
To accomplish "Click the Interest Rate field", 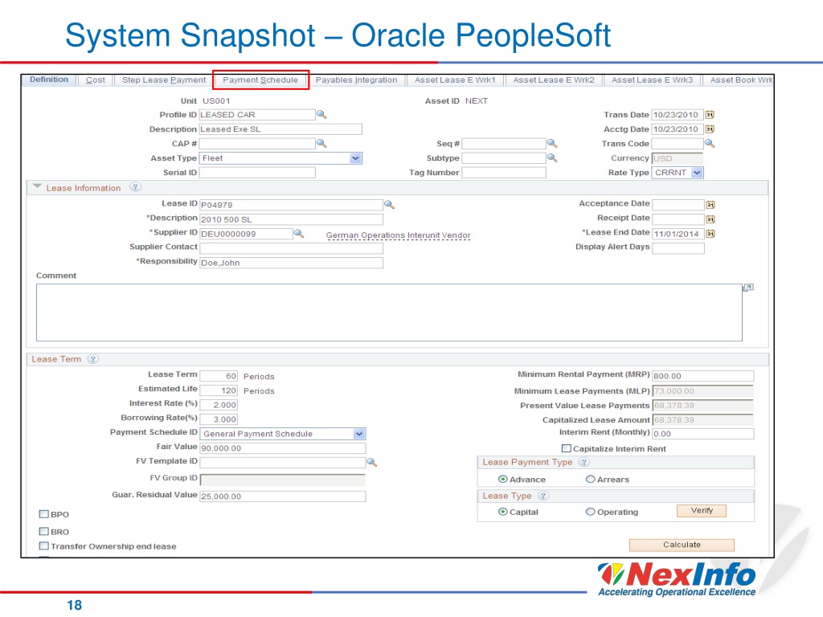I will pos(219,405).
